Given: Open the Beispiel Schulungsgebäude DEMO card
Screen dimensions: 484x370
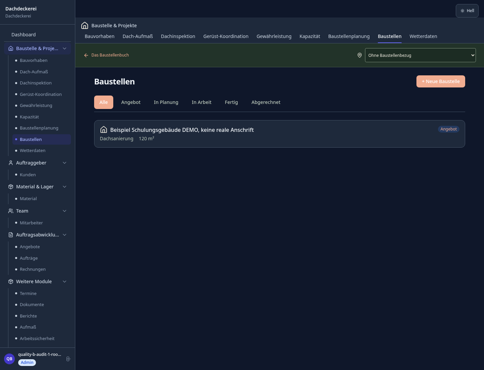Looking at the screenshot, I should (x=280, y=134).
